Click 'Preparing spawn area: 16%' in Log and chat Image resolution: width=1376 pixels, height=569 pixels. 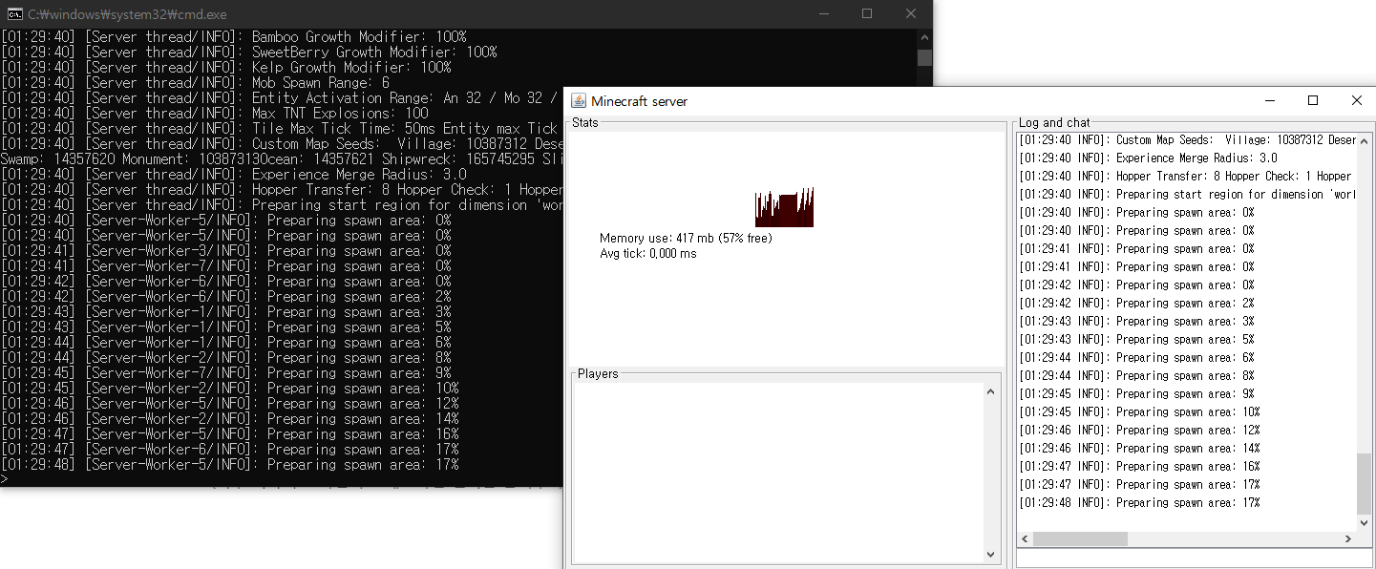click(1139, 467)
